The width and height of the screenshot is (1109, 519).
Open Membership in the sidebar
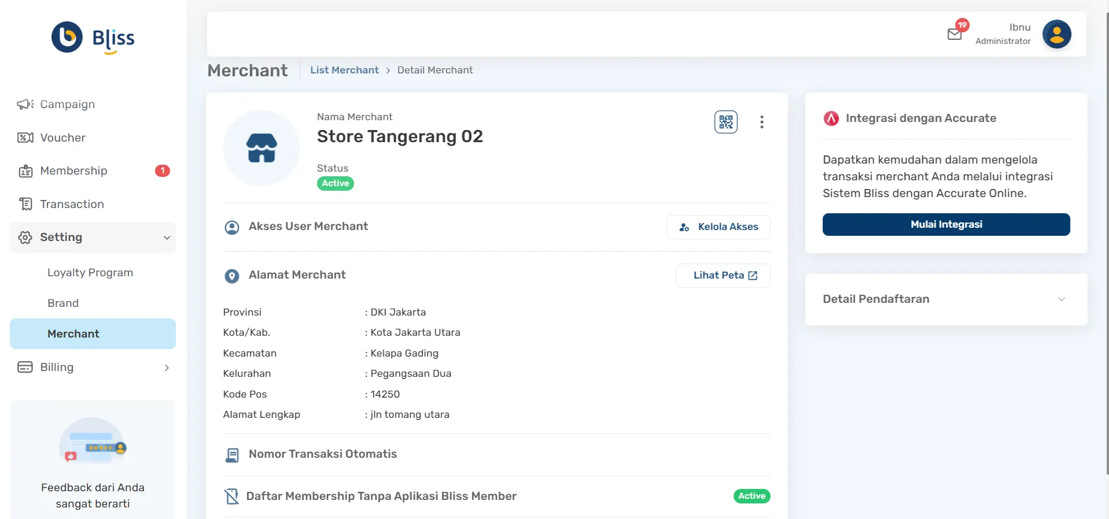[x=73, y=171]
